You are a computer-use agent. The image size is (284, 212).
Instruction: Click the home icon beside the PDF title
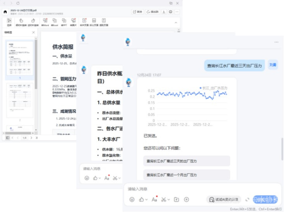tap(5, 12)
